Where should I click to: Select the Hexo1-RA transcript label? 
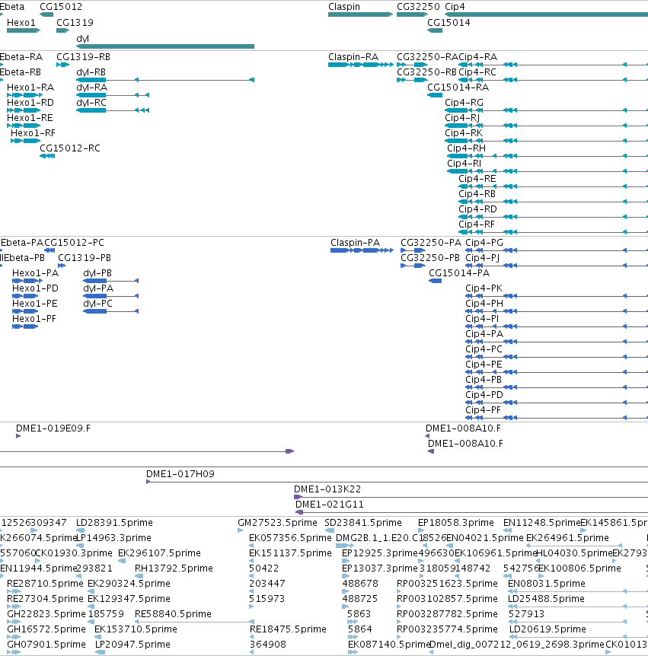[x=30, y=88]
